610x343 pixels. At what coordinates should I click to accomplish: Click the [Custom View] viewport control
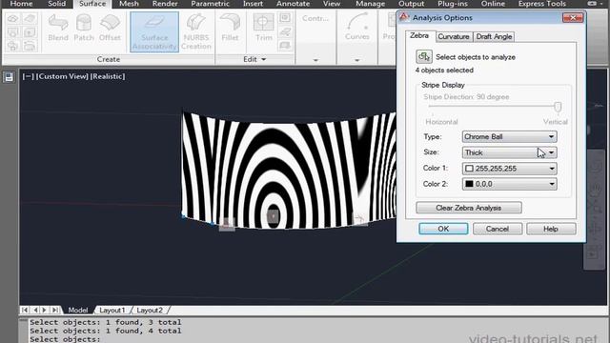[x=62, y=76]
